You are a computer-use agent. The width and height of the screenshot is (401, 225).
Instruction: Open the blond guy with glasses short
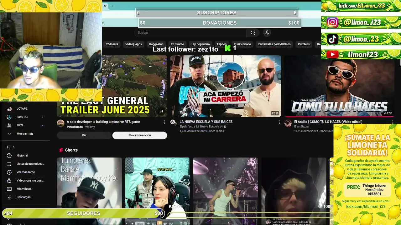pos(294,191)
